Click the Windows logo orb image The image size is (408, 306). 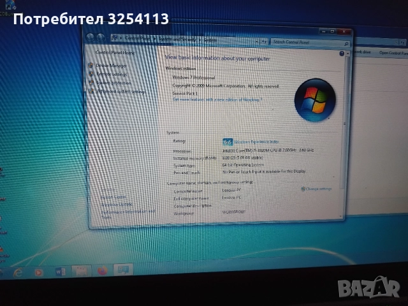[x=315, y=100]
